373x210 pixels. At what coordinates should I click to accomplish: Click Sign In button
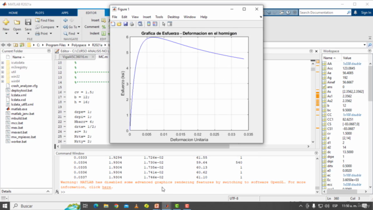pos(366,13)
